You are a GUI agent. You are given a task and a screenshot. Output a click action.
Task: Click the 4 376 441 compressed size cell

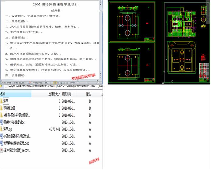click(54, 129)
